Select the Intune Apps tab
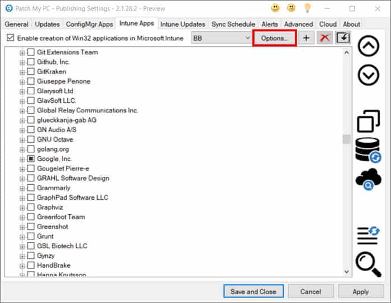 [x=136, y=23]
